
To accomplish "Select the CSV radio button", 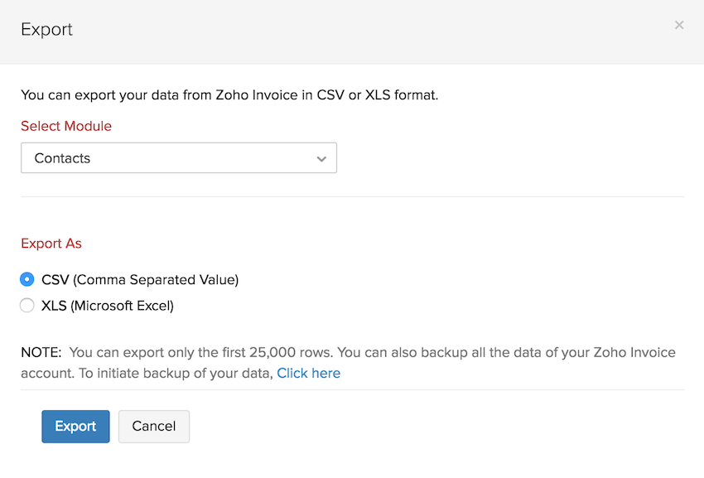I will 27,279.
